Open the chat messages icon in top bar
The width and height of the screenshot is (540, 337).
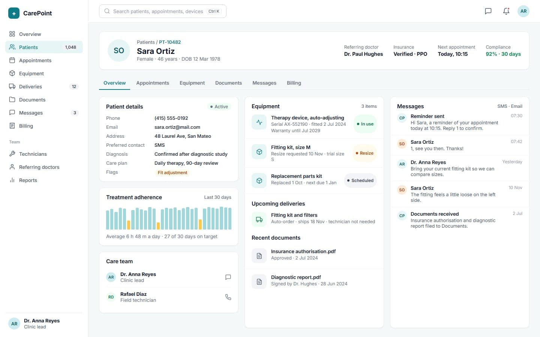[488, 11]
